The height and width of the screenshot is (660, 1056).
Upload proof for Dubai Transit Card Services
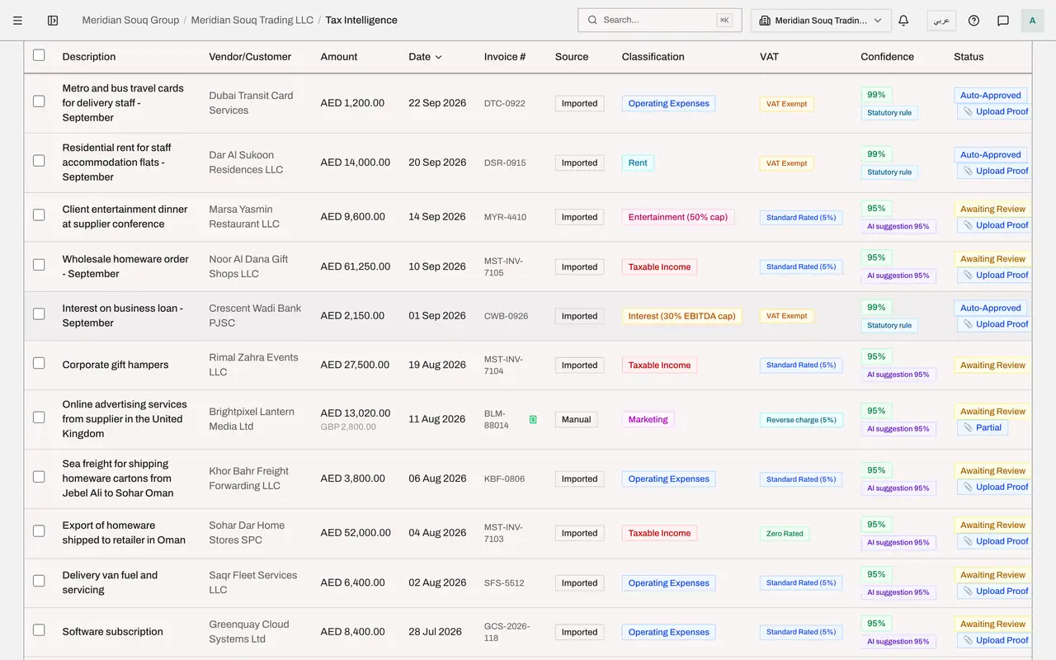click(995, 111)
